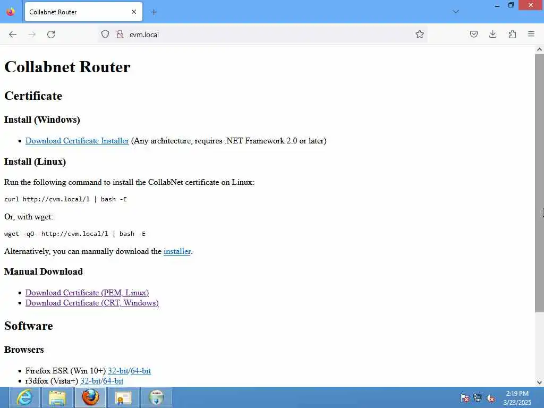This screenshot has height=408, width=544.
Task: Open Internet Explorer from the taskbar
Action: (x=24, y=397)
